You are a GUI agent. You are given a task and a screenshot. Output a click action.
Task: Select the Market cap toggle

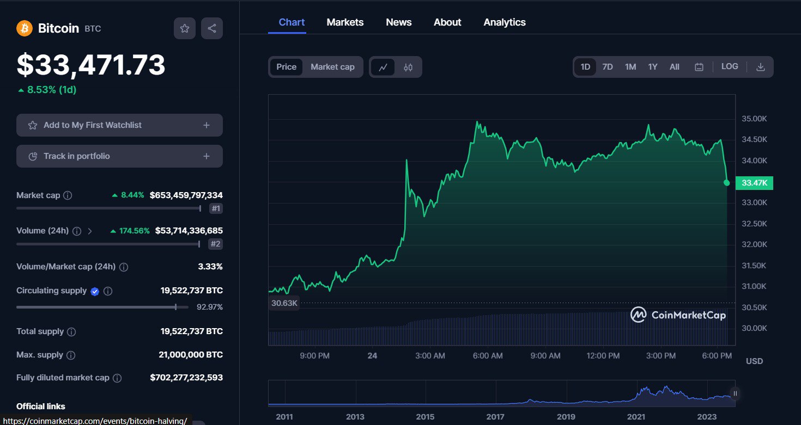tap(332, 67)
